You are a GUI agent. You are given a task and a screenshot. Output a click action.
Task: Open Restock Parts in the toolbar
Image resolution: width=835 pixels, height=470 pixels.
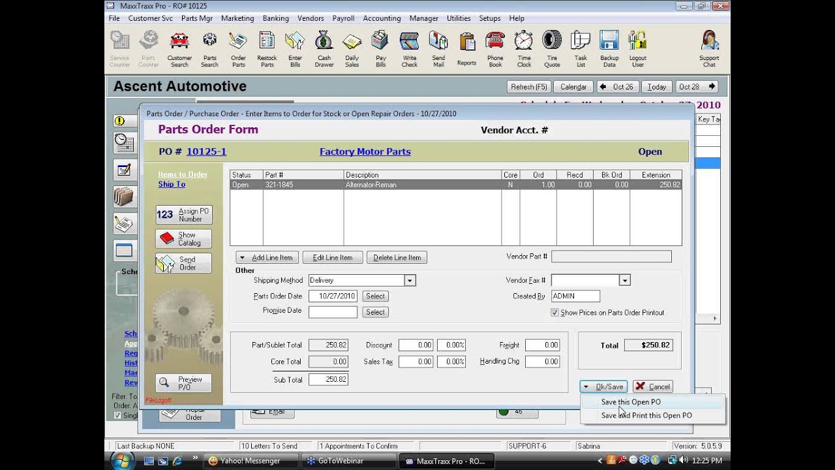coord(267,49)
